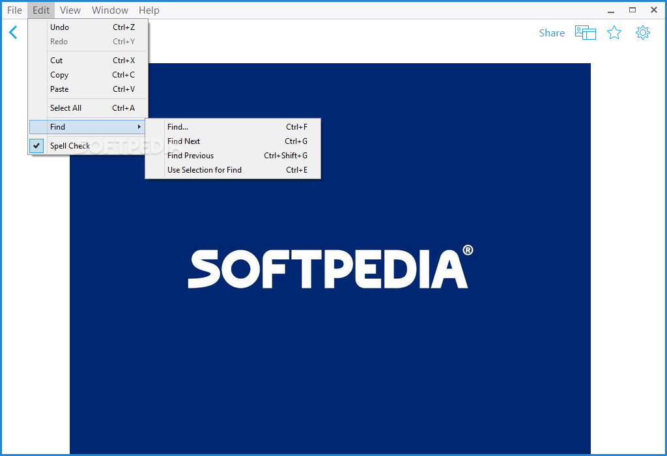Choose Select All menu entry
Image resolution: width=667 pixels, height=456 pixels.
[x=89, y=108]
